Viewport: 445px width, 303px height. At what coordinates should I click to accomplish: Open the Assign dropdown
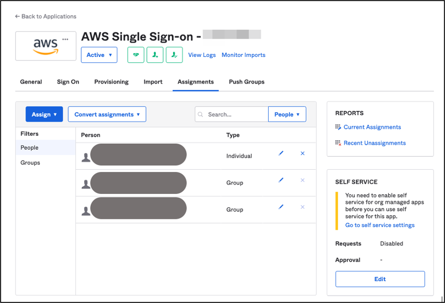pos(44,114)
